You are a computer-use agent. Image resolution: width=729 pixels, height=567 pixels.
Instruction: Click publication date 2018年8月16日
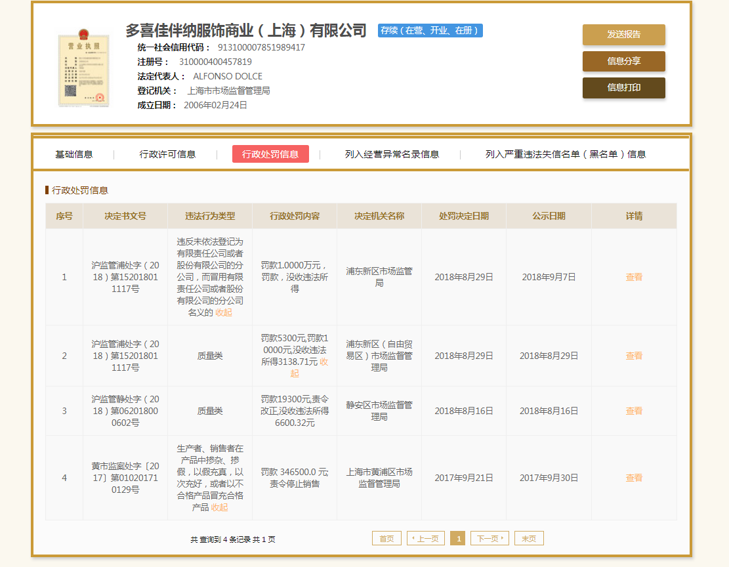coord(549,411)
